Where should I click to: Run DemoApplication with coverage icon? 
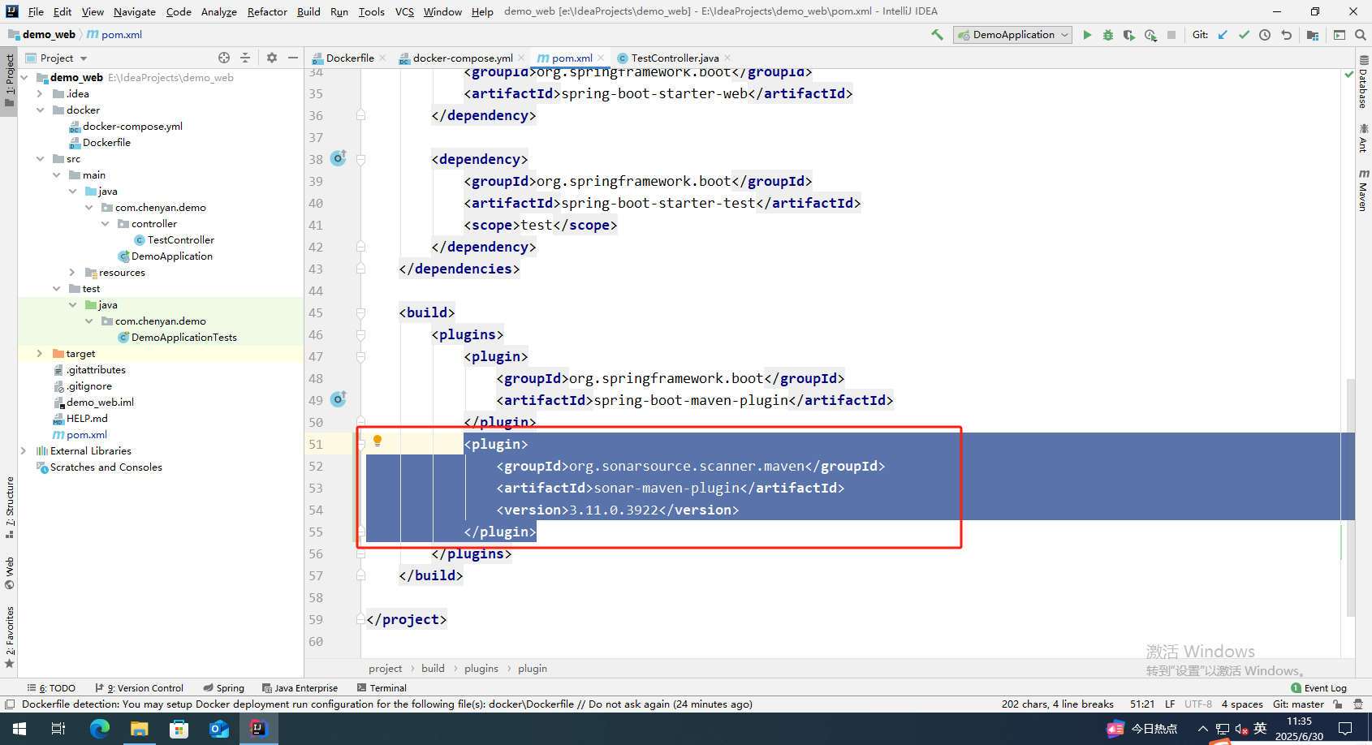1129,35
